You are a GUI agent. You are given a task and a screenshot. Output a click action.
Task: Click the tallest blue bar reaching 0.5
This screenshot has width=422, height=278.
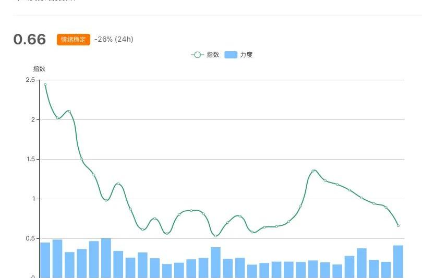coord(106,258)
